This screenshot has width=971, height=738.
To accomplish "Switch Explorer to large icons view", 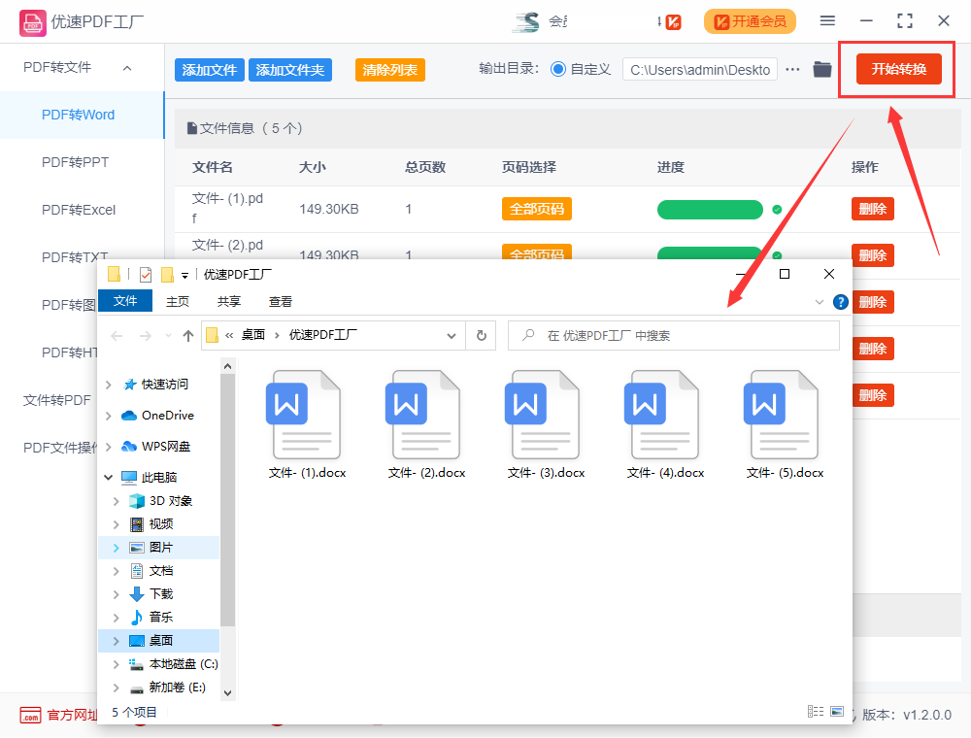I will click(x=837, y=712).
